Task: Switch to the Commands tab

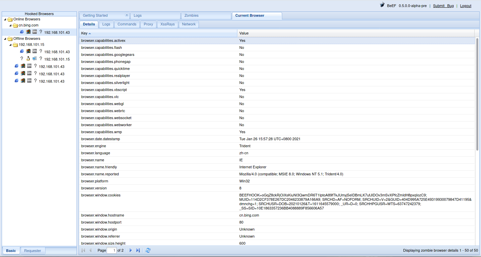Action: 127,24
